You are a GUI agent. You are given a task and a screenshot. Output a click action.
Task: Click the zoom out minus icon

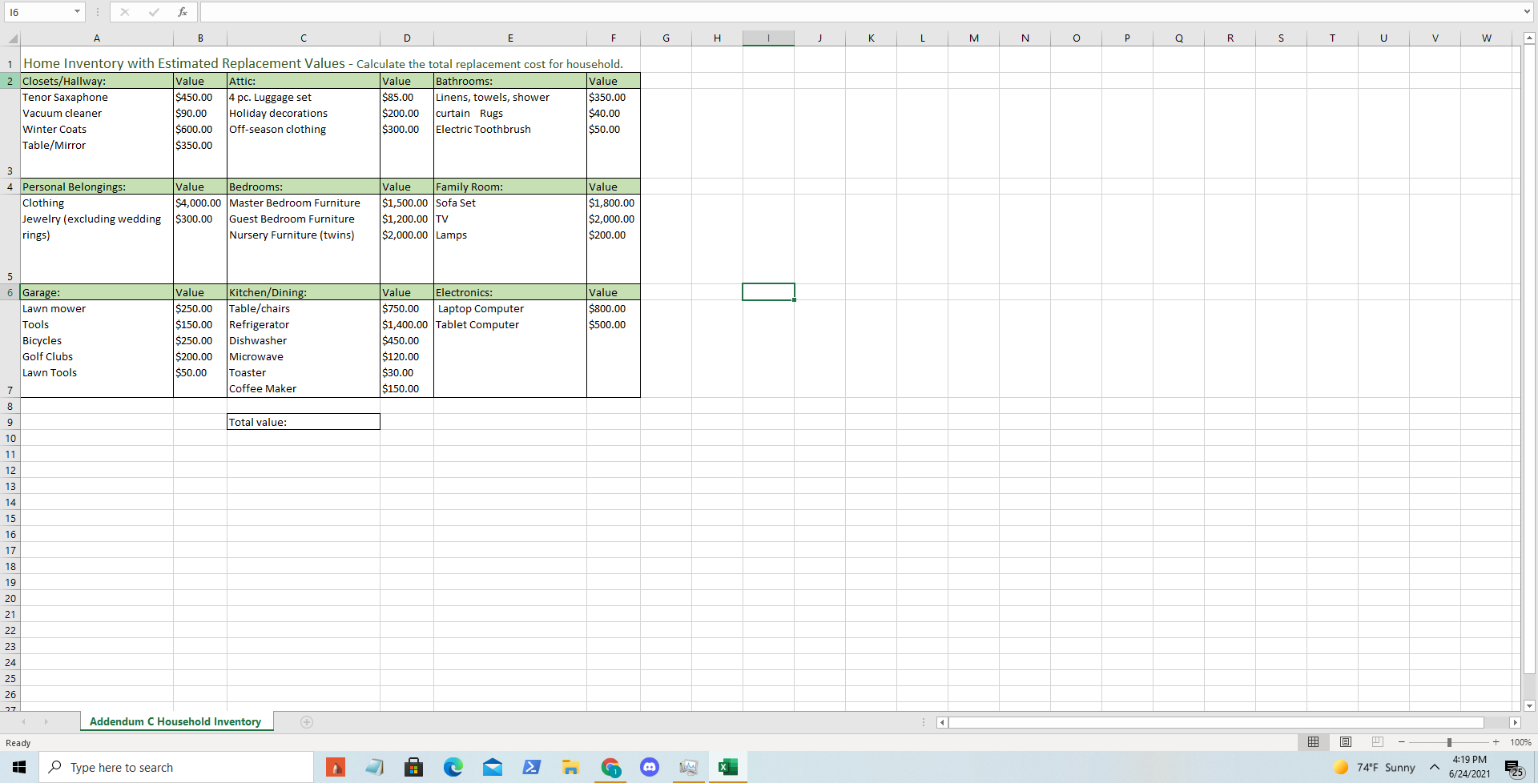click(1402, 742)
